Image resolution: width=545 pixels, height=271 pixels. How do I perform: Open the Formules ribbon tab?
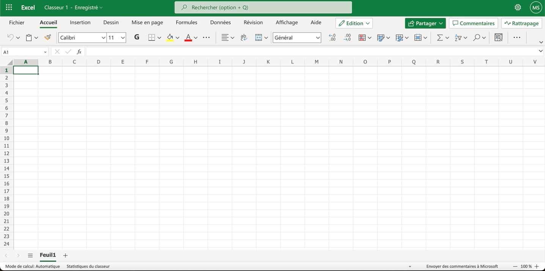click(186, 22)
